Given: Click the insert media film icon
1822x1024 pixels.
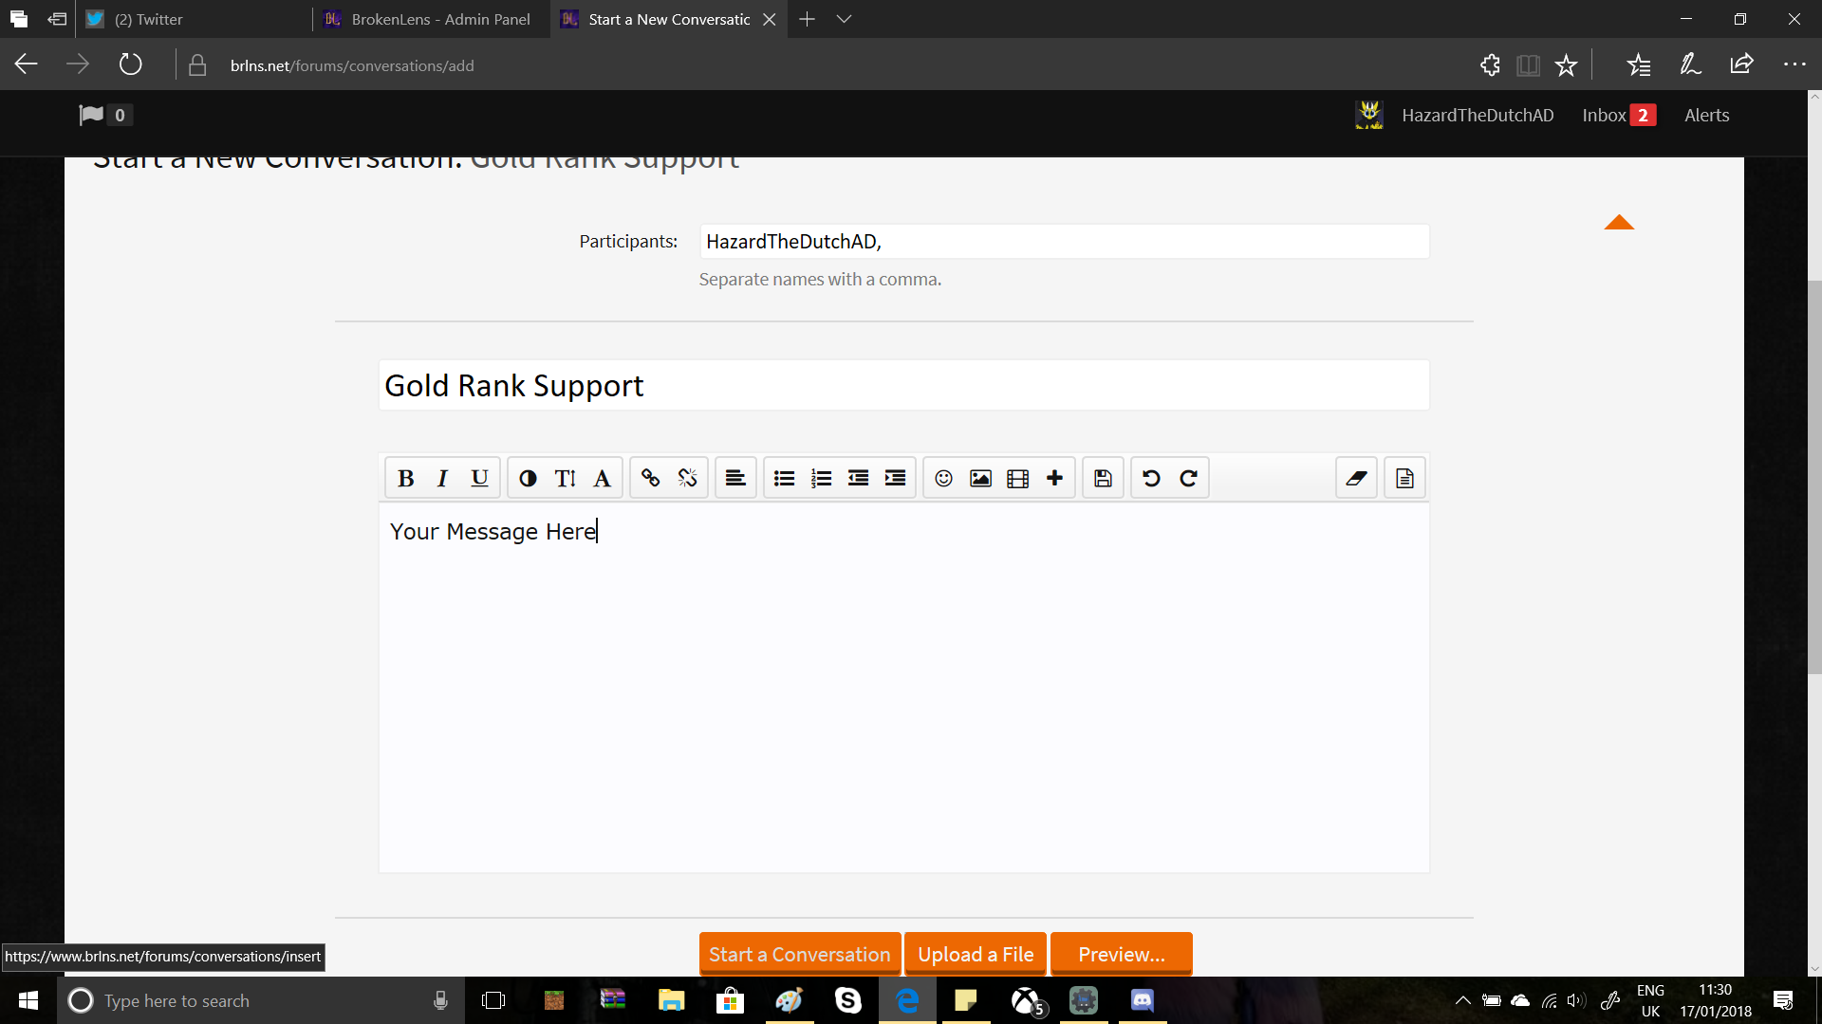Looking at the screenshot, I should click(x=1017, y=478).
